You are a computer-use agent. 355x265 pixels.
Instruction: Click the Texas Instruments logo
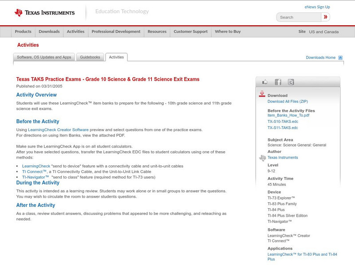pyautogui.click(x=44, y=12)
